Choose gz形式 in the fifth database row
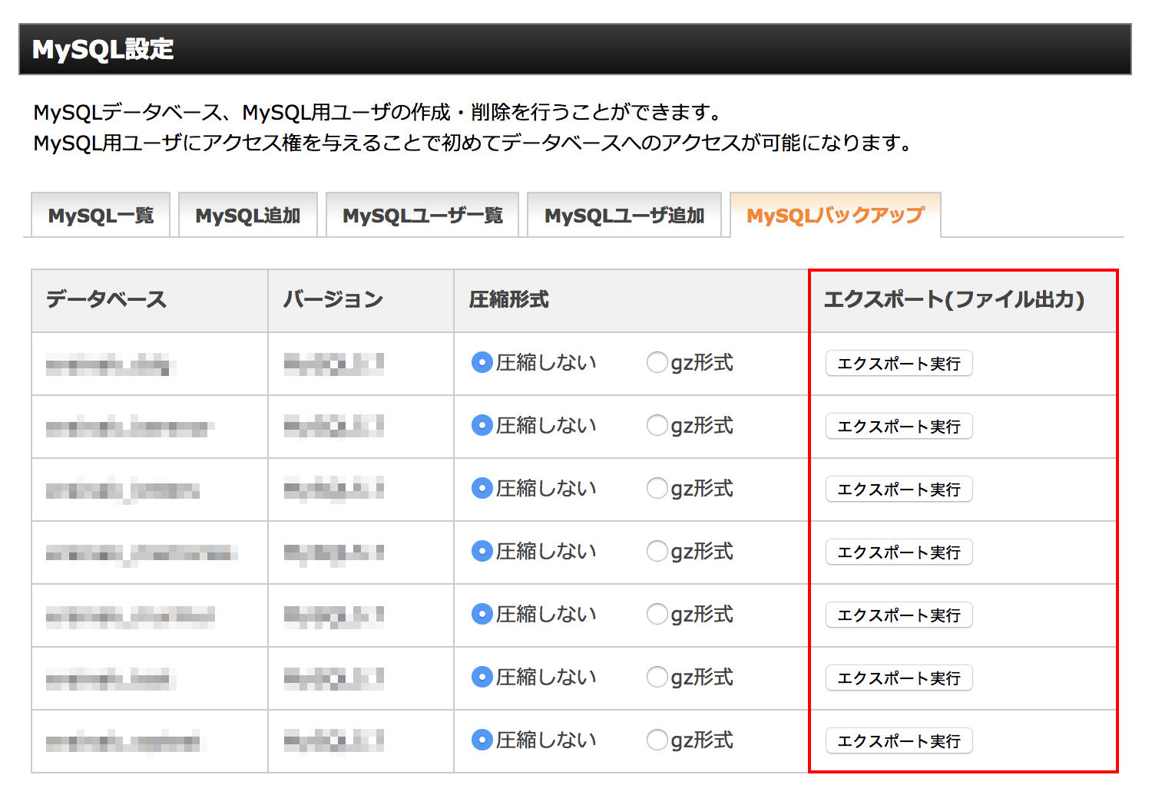Image resolution: width=1152 pixels, height=798 pixels. pyautogui.click(x=657, y=614)
